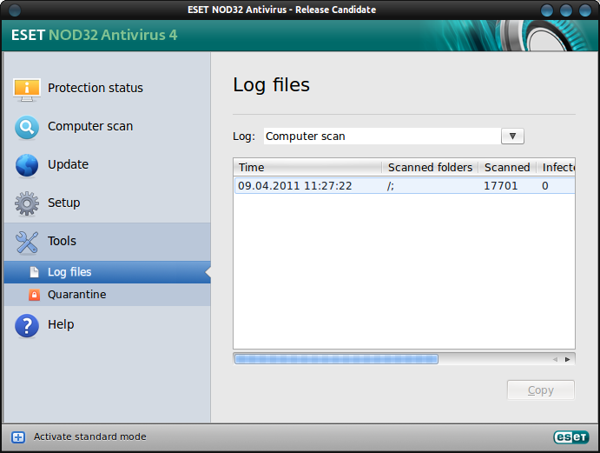The width and height of the screenshot is (600, 453).
Task: Click the scrollbar left arrow
Action: pos(555,359)
